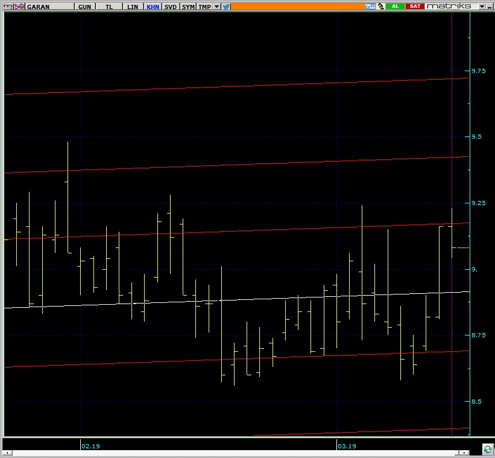Click the Matriks window menu icon
Screen dimensions: 495x458
(8, 6)
